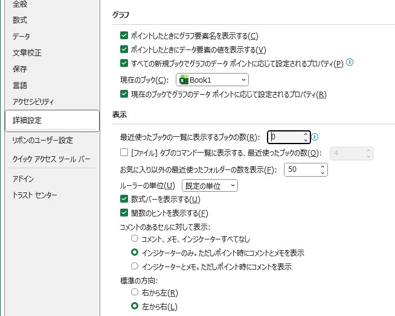This screenshot has width=395, height=316.
Task: Uncheck すべての新規ブックでグラフのデータ ポイント checkbox
Action: (x=124, y=63)
